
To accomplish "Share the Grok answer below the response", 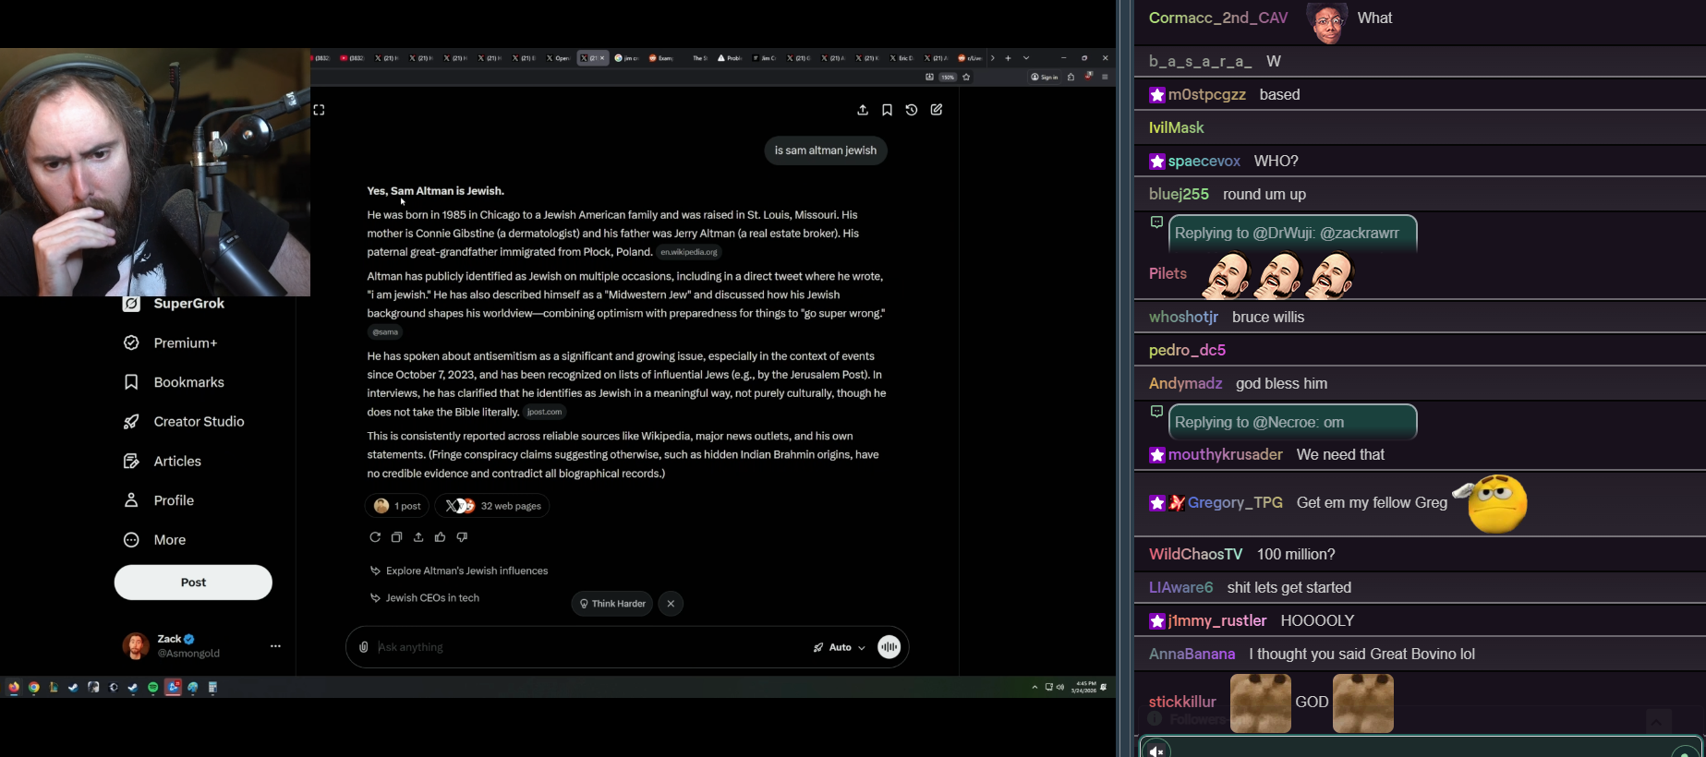I will [418, 537].
